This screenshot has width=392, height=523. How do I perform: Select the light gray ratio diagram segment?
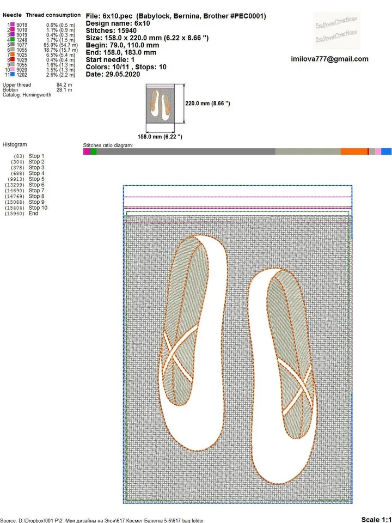[x=308, y=151]
